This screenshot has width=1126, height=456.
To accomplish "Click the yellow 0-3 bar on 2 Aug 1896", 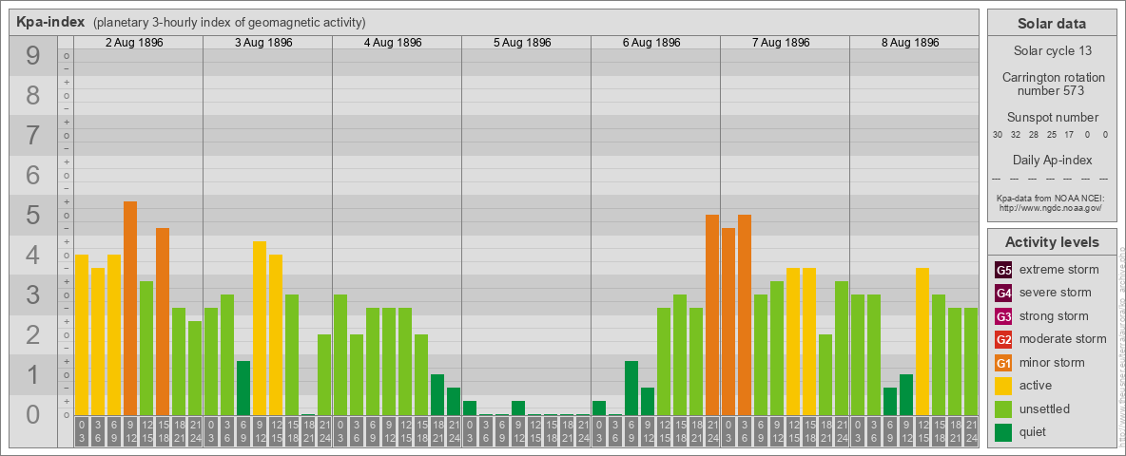I will click(82, 334).
